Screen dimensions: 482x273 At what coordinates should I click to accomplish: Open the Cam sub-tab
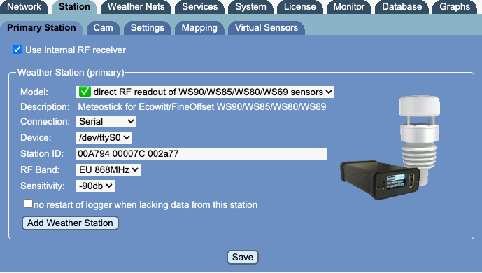[103, 28]
